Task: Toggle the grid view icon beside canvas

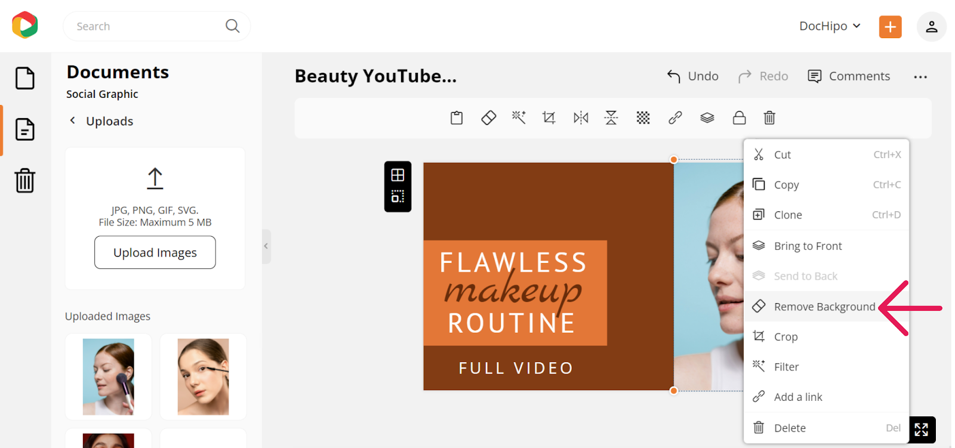Action: (x=398, y=175)
